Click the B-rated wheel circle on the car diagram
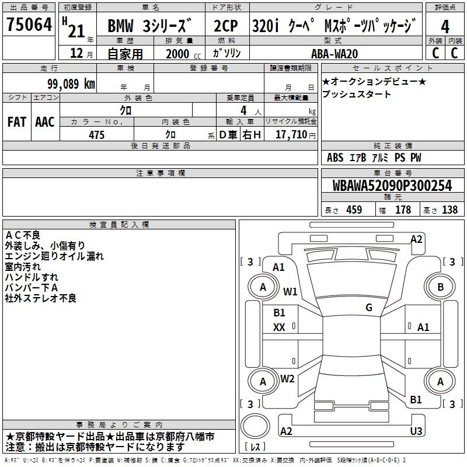This screenshot has width=467, height=467. click(441, 287)
